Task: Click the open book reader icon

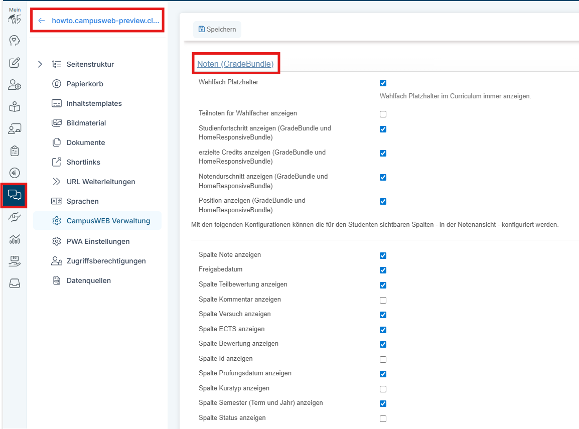Action: coord(14,107)
